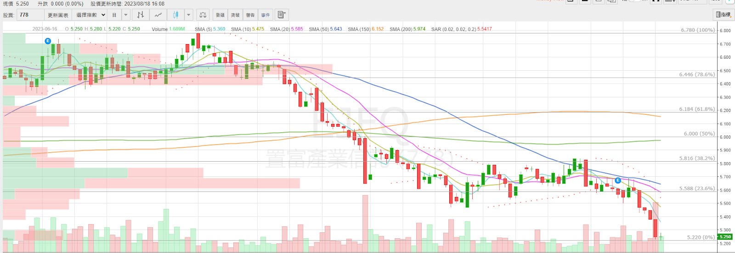This screenshot has width=735, height=253.
Task: Select the 5.220 (0%) Fibonacci level label
Action: 701,237
